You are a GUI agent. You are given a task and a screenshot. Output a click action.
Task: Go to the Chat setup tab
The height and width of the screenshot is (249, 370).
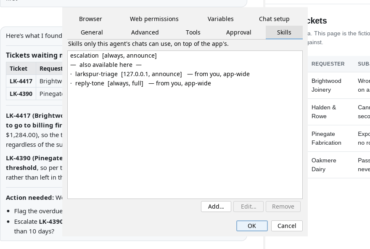coord(274,19)
